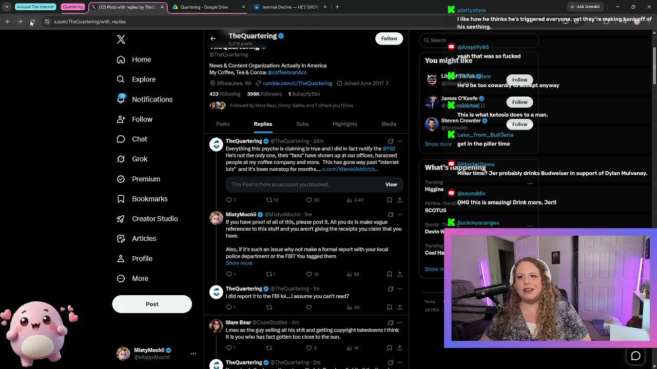Image resolution: width=657 pixels, height=369 pixels.
Task: Like MistyMochii's reply with 16 likes
Action: pos(309,274)
